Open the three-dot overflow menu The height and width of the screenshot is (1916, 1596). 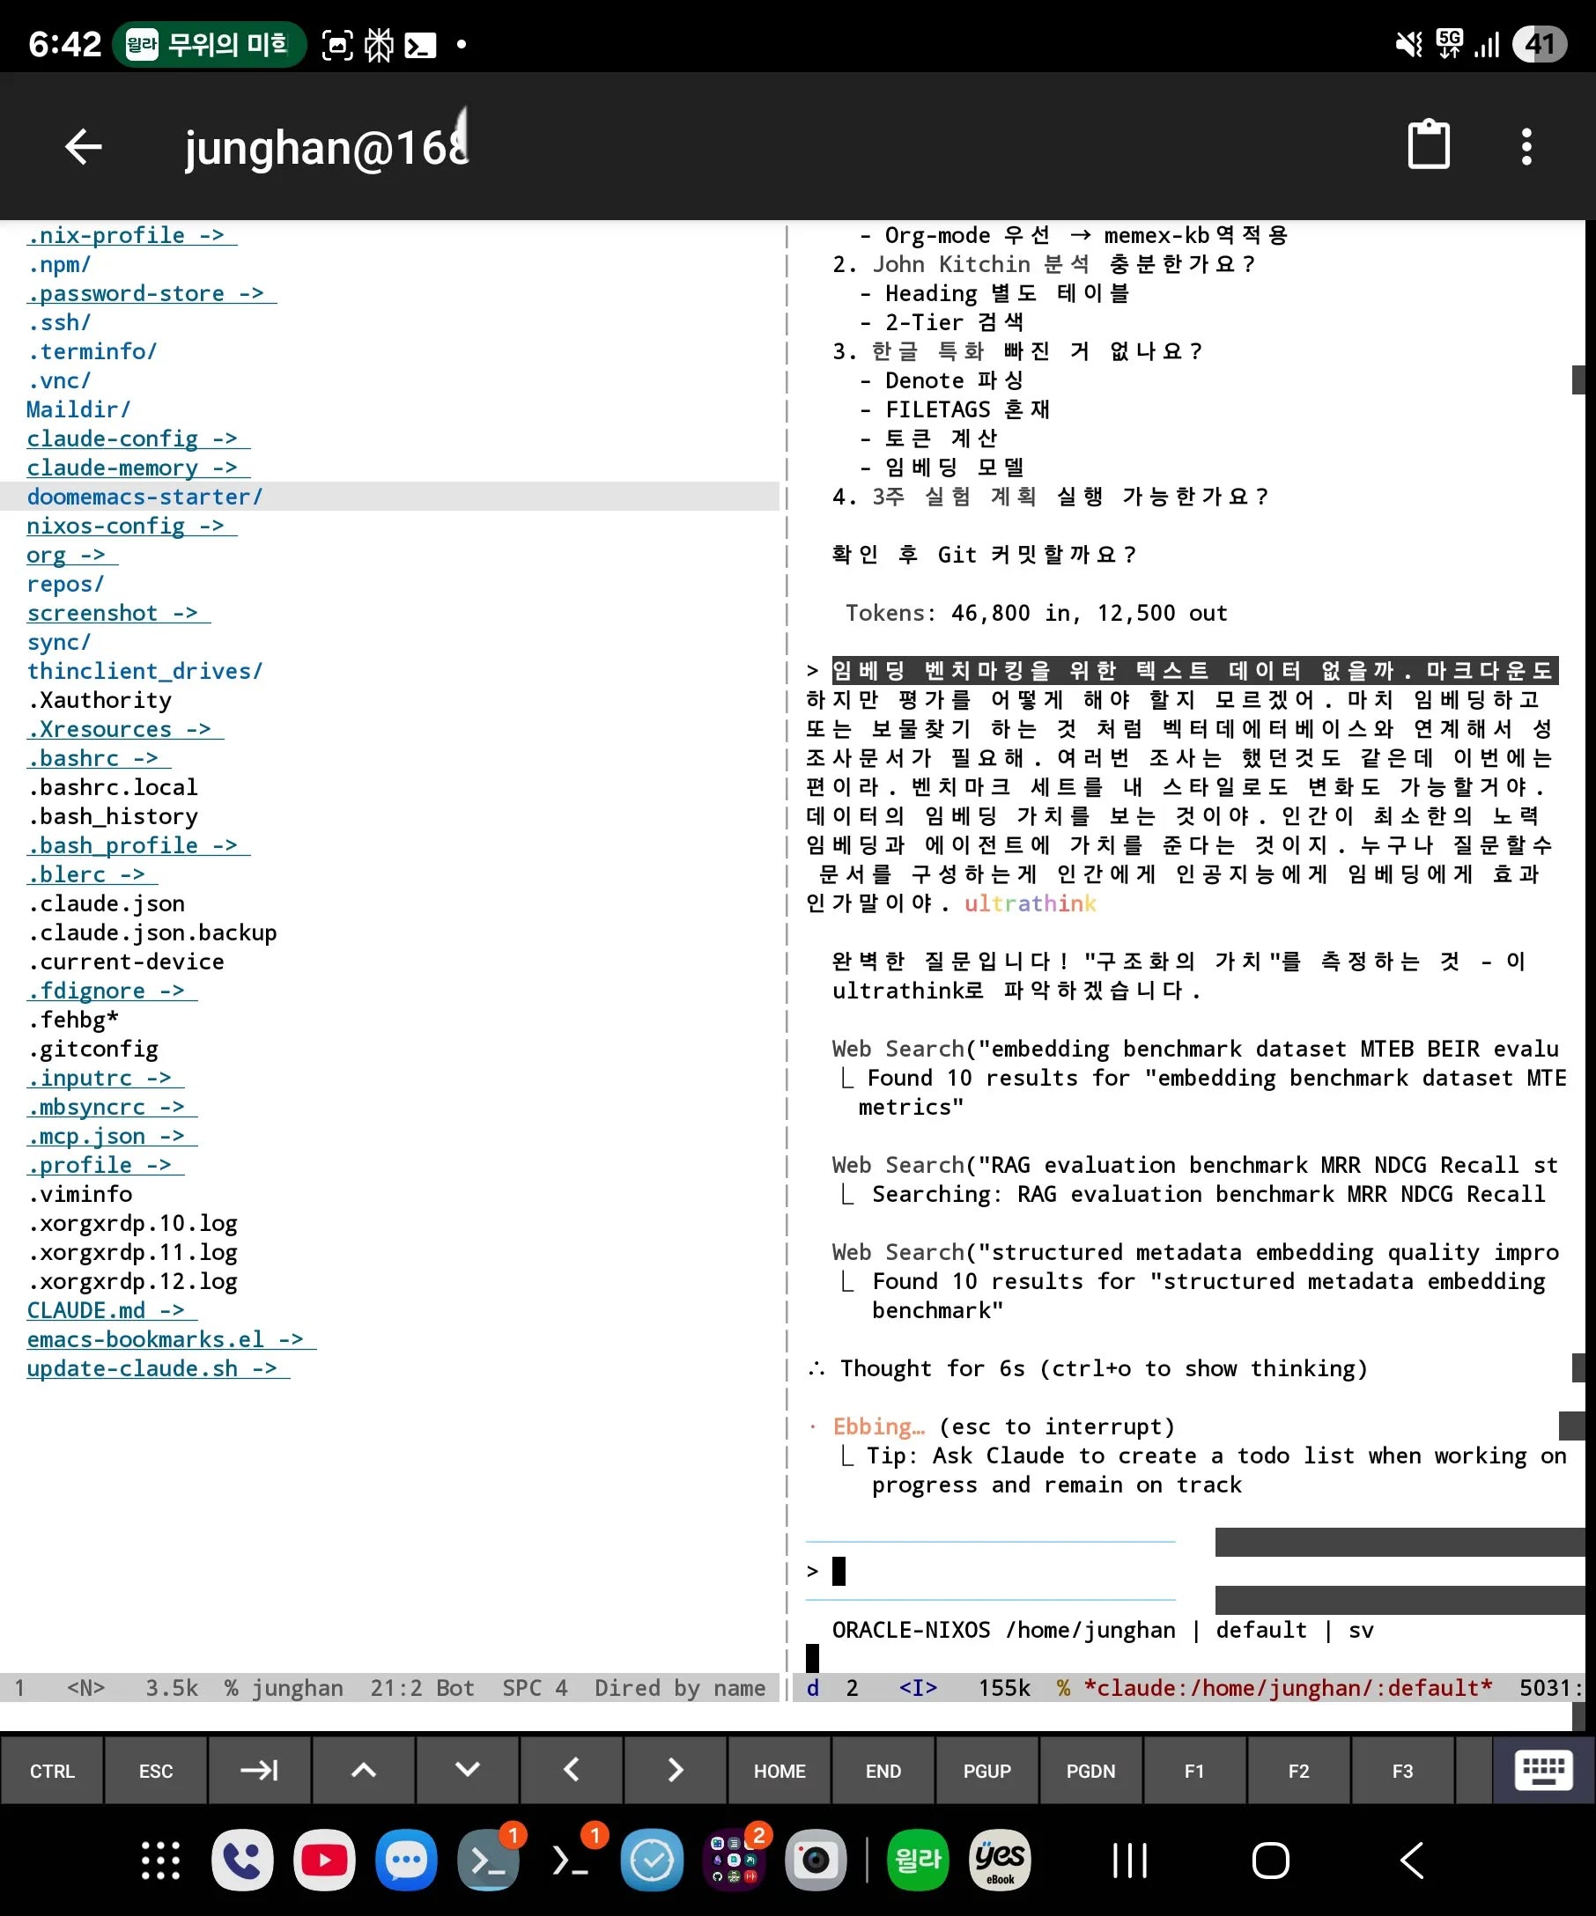(x=1526, y=147)
